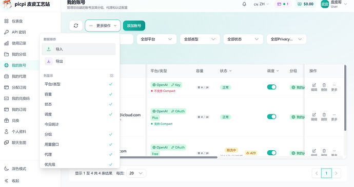Viewport: 354px width, 187px height.
Task: Select page 1 in pagination
Action: tap(326, 173)
